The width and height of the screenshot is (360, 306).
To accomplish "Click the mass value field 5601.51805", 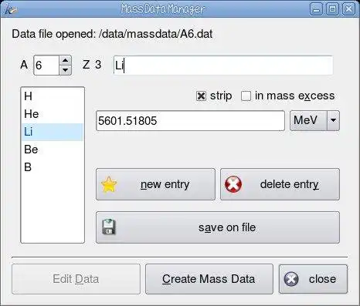I will click(190, 121).
